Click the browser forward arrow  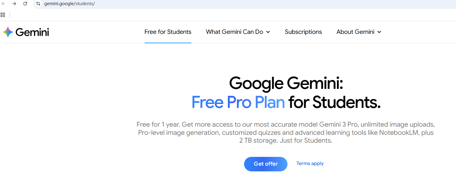coord(14,4)
